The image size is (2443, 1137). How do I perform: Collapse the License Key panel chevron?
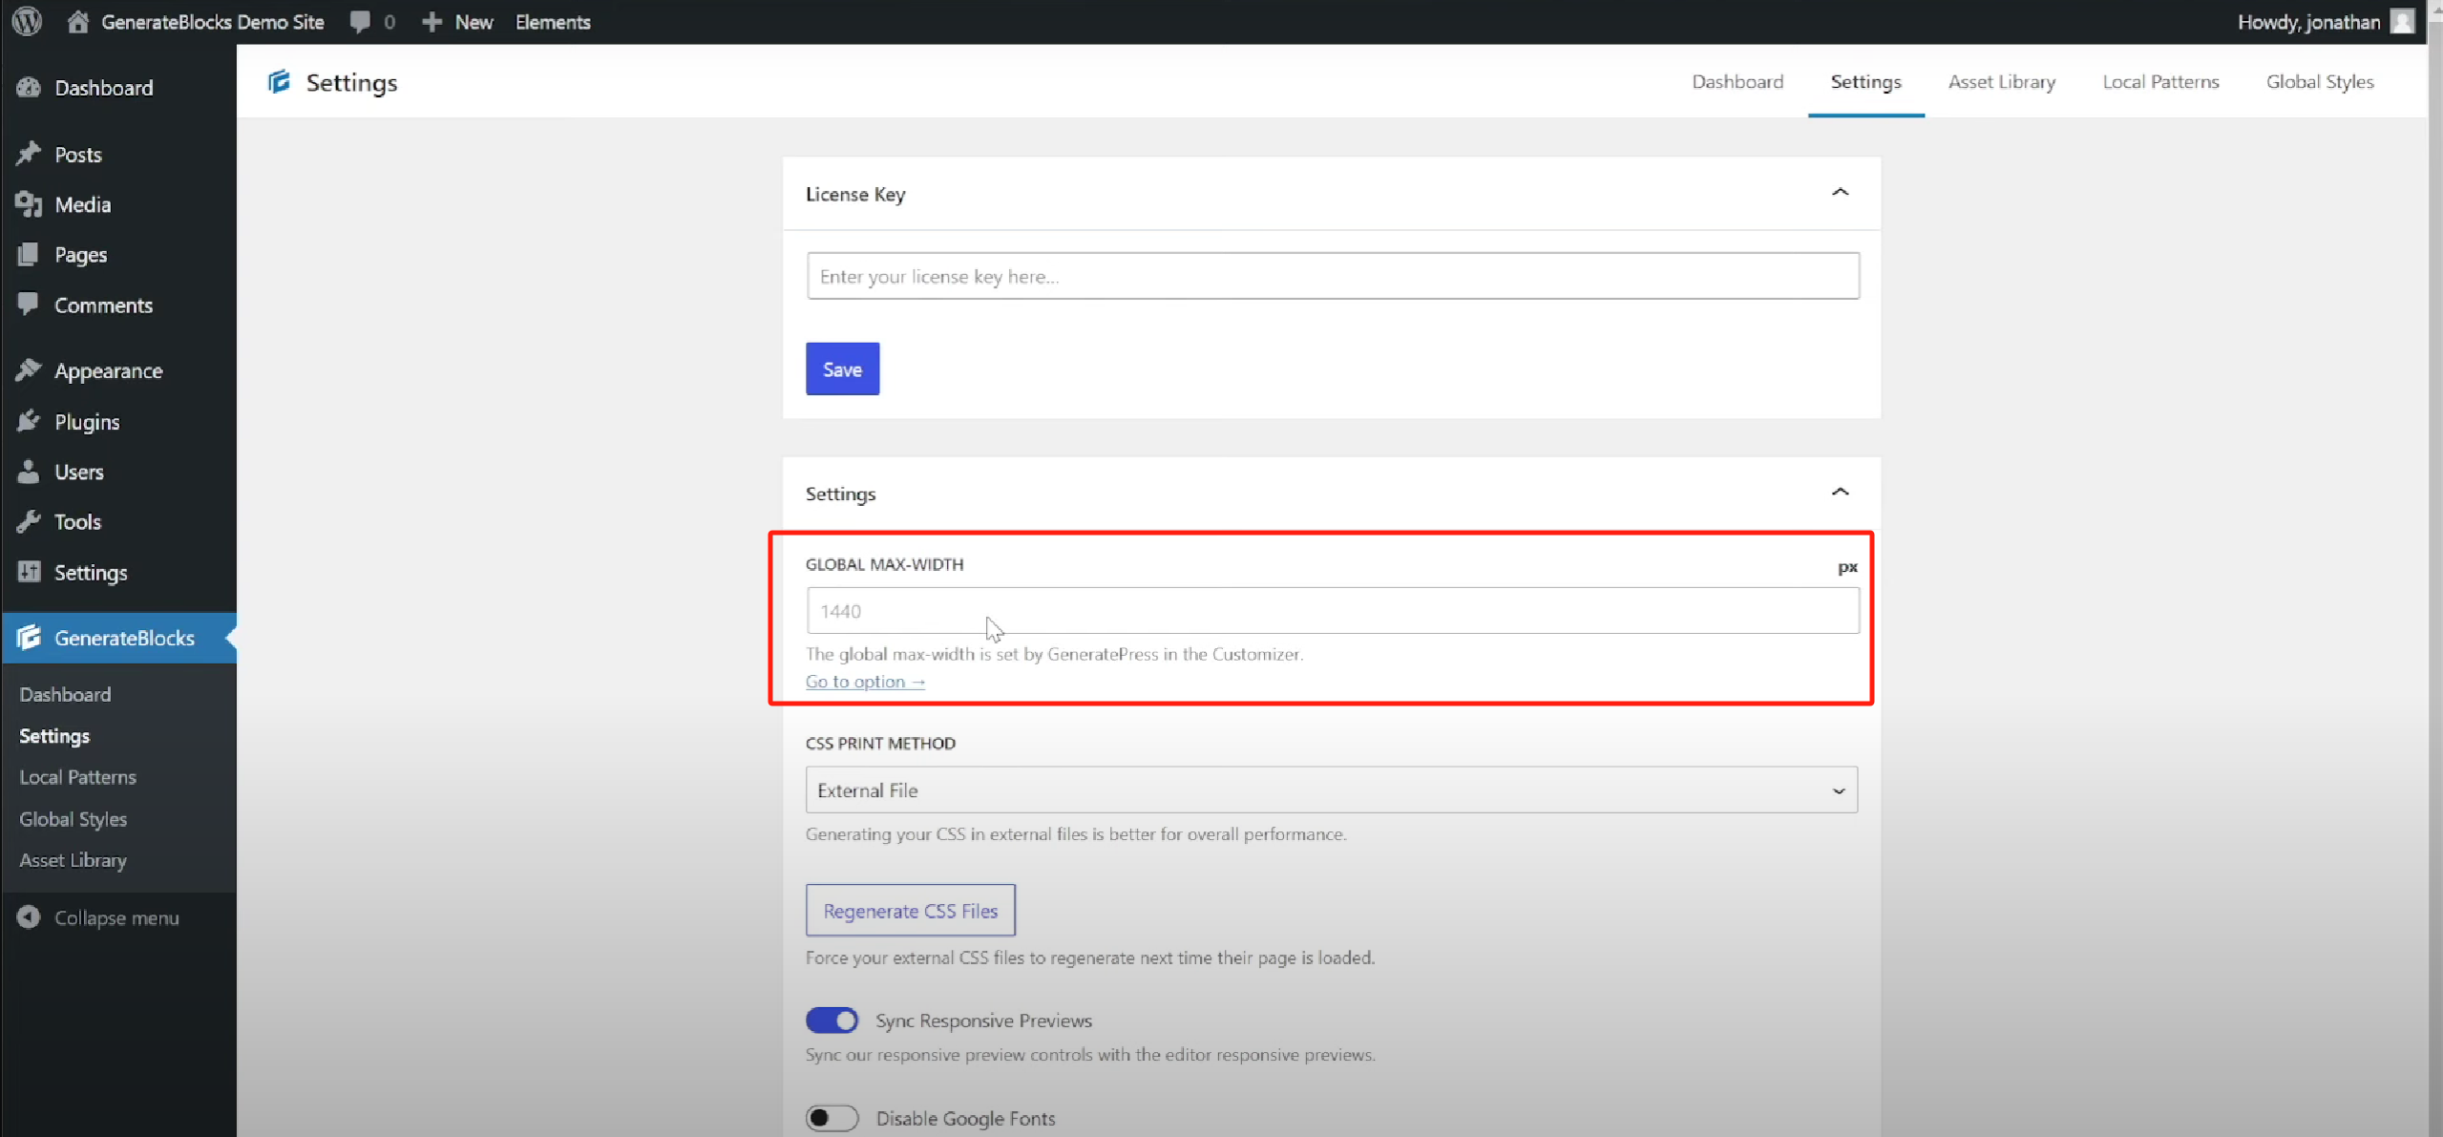[1840, 193]
